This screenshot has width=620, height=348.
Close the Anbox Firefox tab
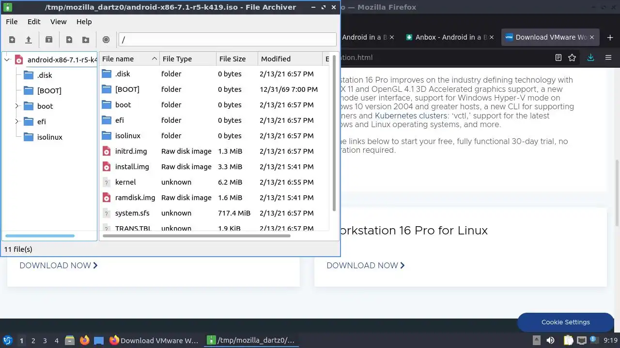(x=492, y=37)
